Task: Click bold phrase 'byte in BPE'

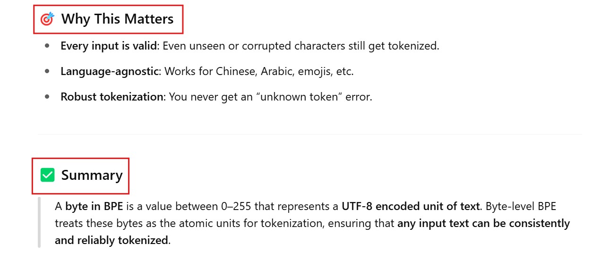Action: pyautogui.click(x=94, y=206)
